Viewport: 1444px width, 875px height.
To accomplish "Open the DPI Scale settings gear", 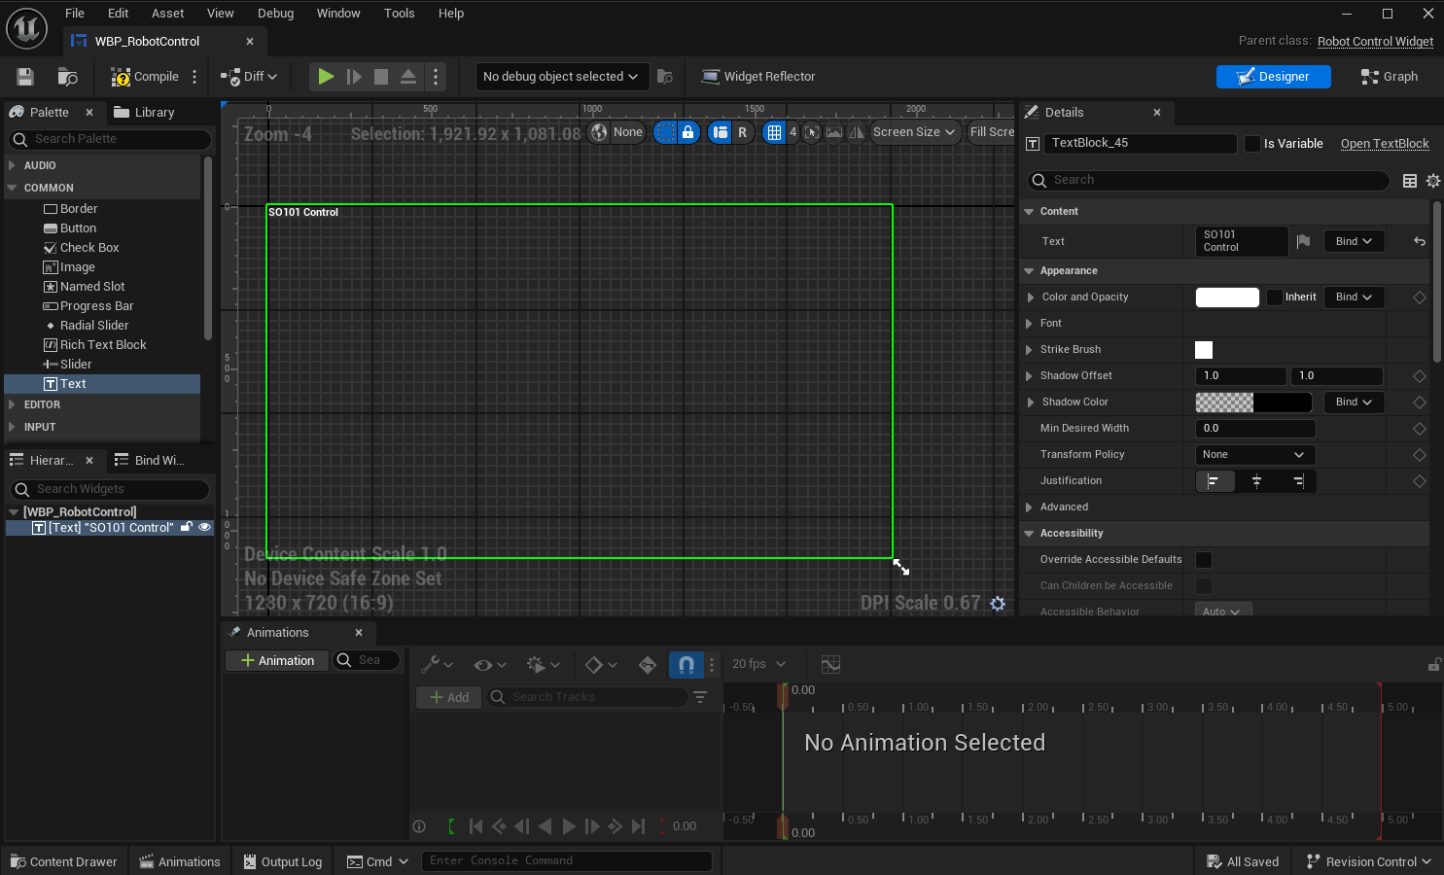I will (x=998, y=604).
